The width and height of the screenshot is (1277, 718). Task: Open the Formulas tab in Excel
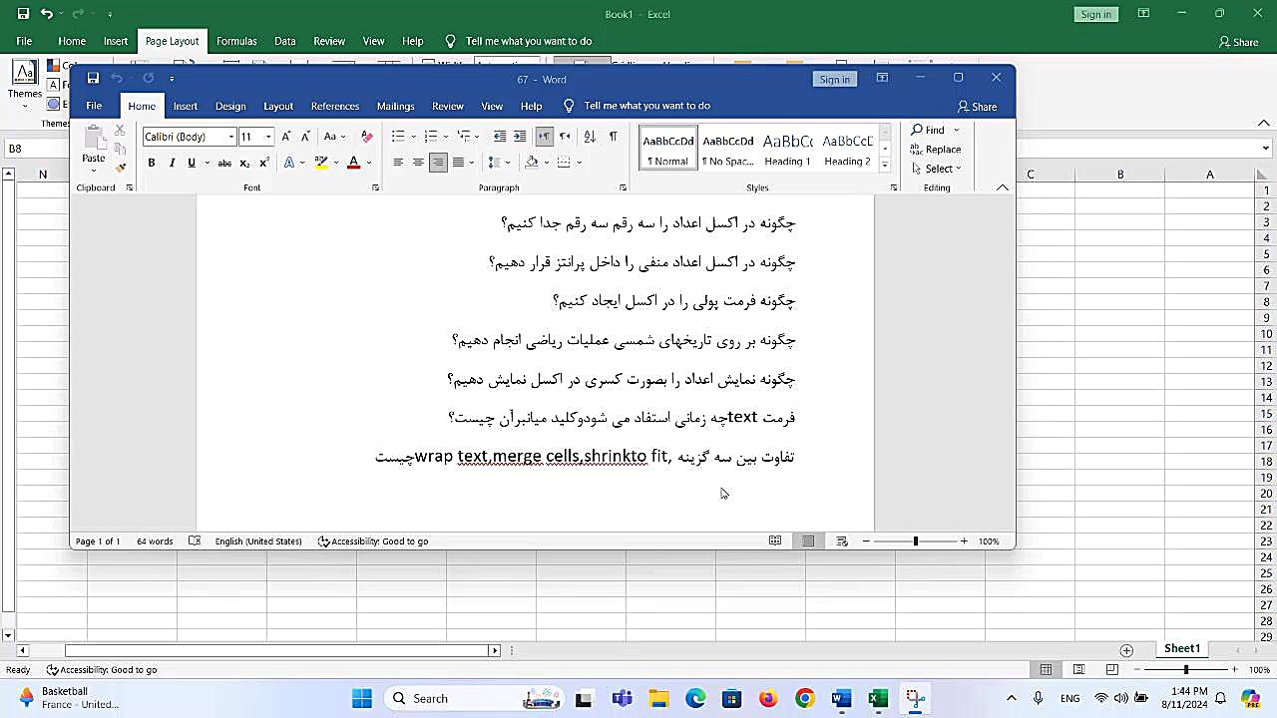coord(236,41)
